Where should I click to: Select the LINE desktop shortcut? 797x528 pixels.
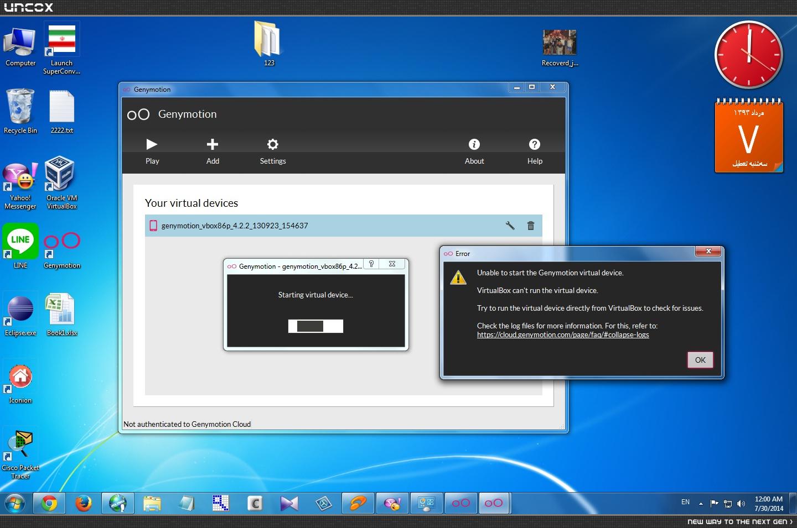[x=20, y=247]
